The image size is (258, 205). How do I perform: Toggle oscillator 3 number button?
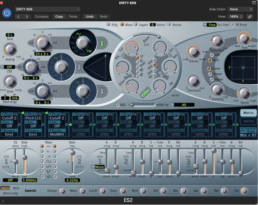102,92
